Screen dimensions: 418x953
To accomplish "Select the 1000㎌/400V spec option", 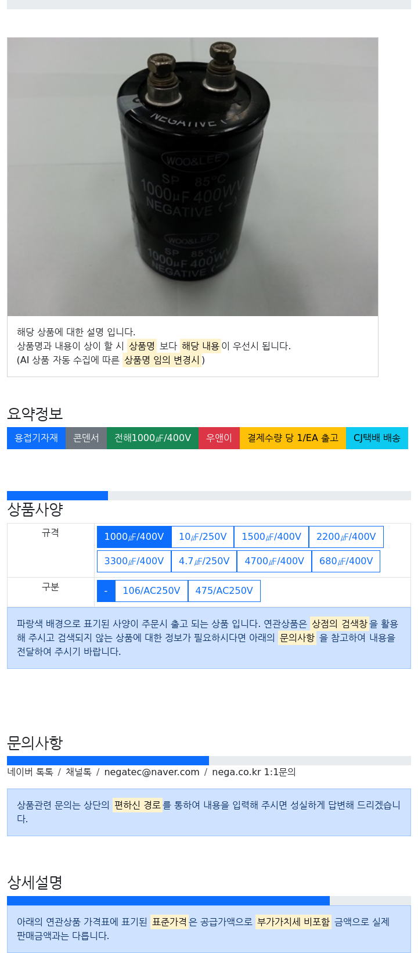I will pos(134,537).
